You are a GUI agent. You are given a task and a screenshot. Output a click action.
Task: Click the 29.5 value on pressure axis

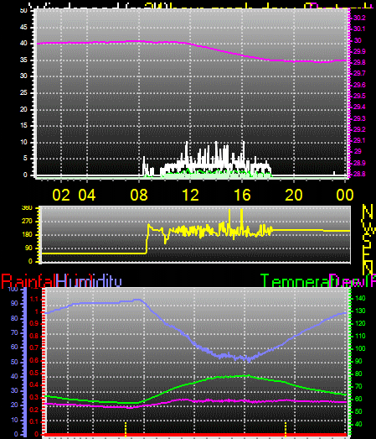click(359, 96)
